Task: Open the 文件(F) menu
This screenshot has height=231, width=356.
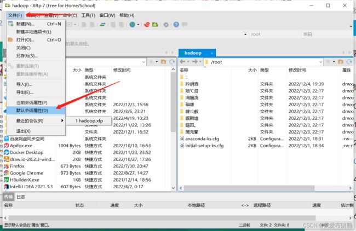Action: [15, 15]
